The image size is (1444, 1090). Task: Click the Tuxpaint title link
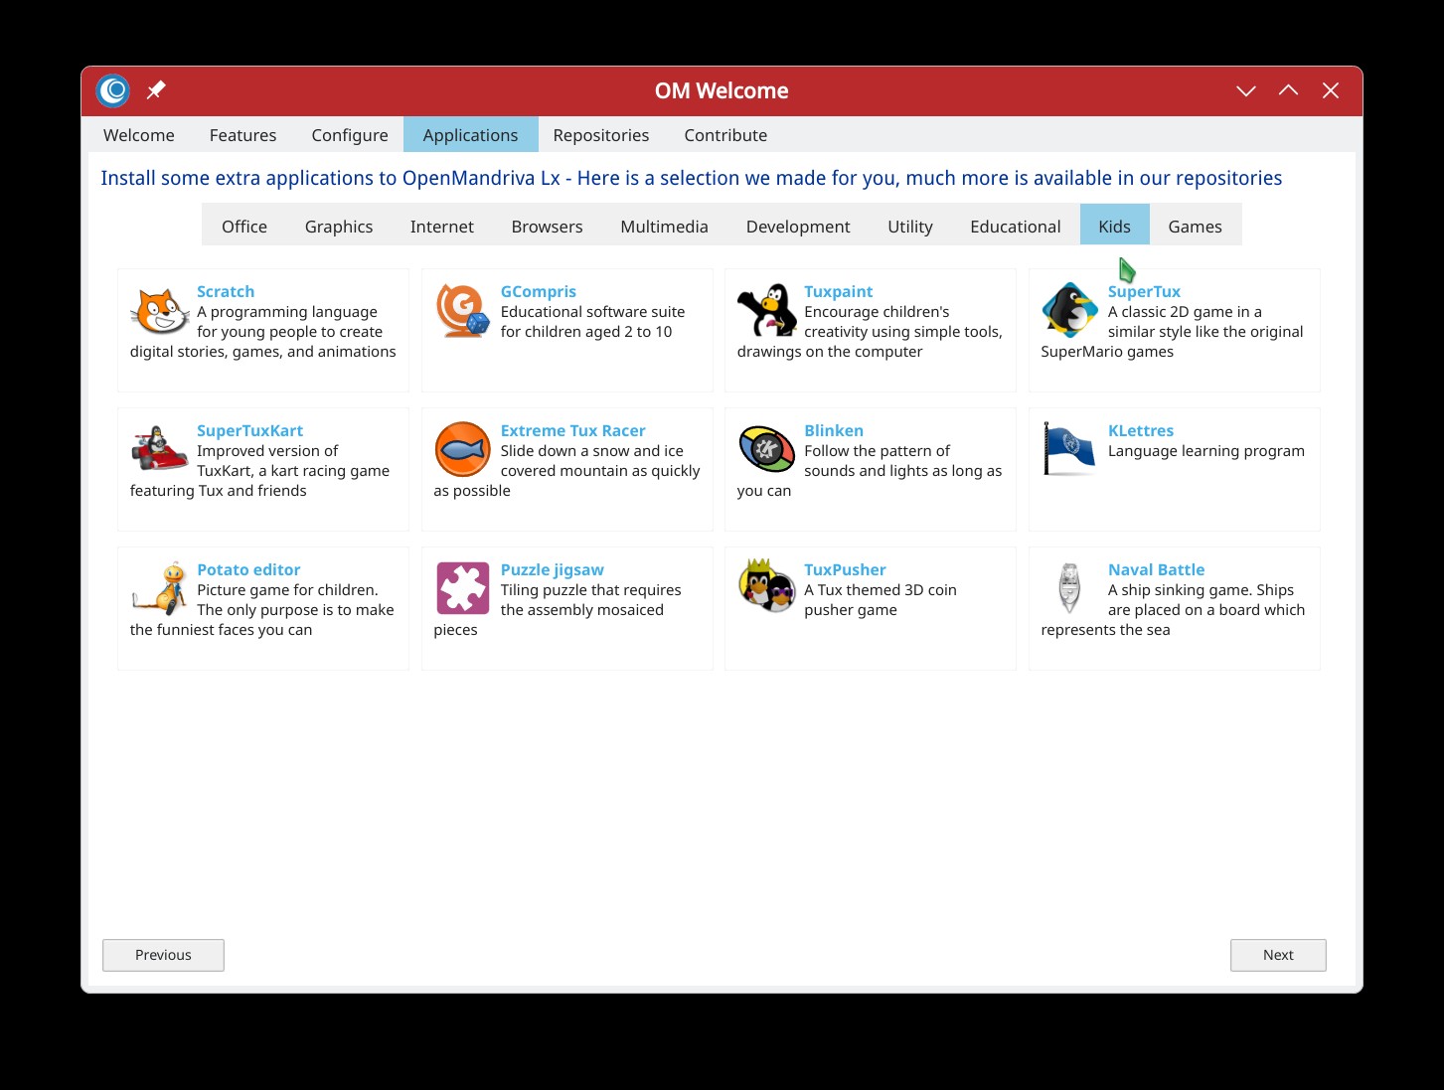coord(839,291)
